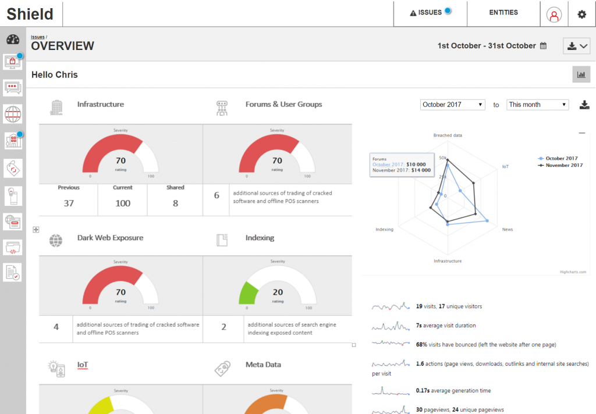Expand the header download options dropdown

tap(577, 47)
